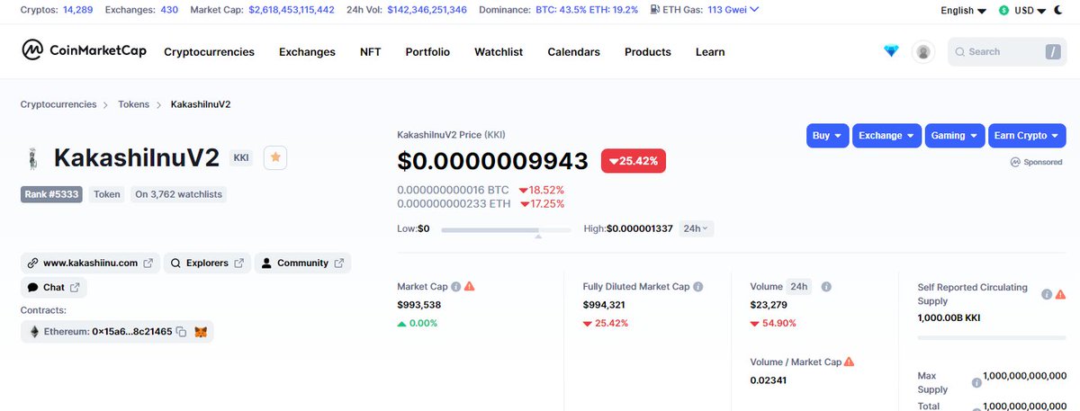The height and width of the screenshot is (411, 1080).
Task: Click Rank #5333 badge
Action: tap(53, 193)
